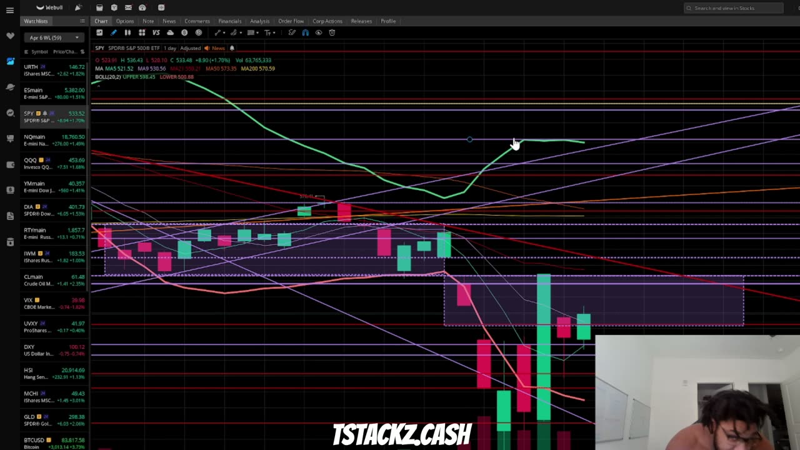This screenshot has height=450, width=800.
Task: Open the screener magnifier sidebar icon
Action: click(10, 112)
